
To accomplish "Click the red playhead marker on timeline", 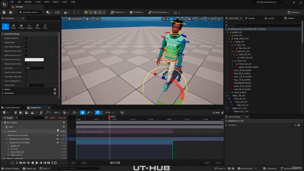I will click(x=109, y=117).
